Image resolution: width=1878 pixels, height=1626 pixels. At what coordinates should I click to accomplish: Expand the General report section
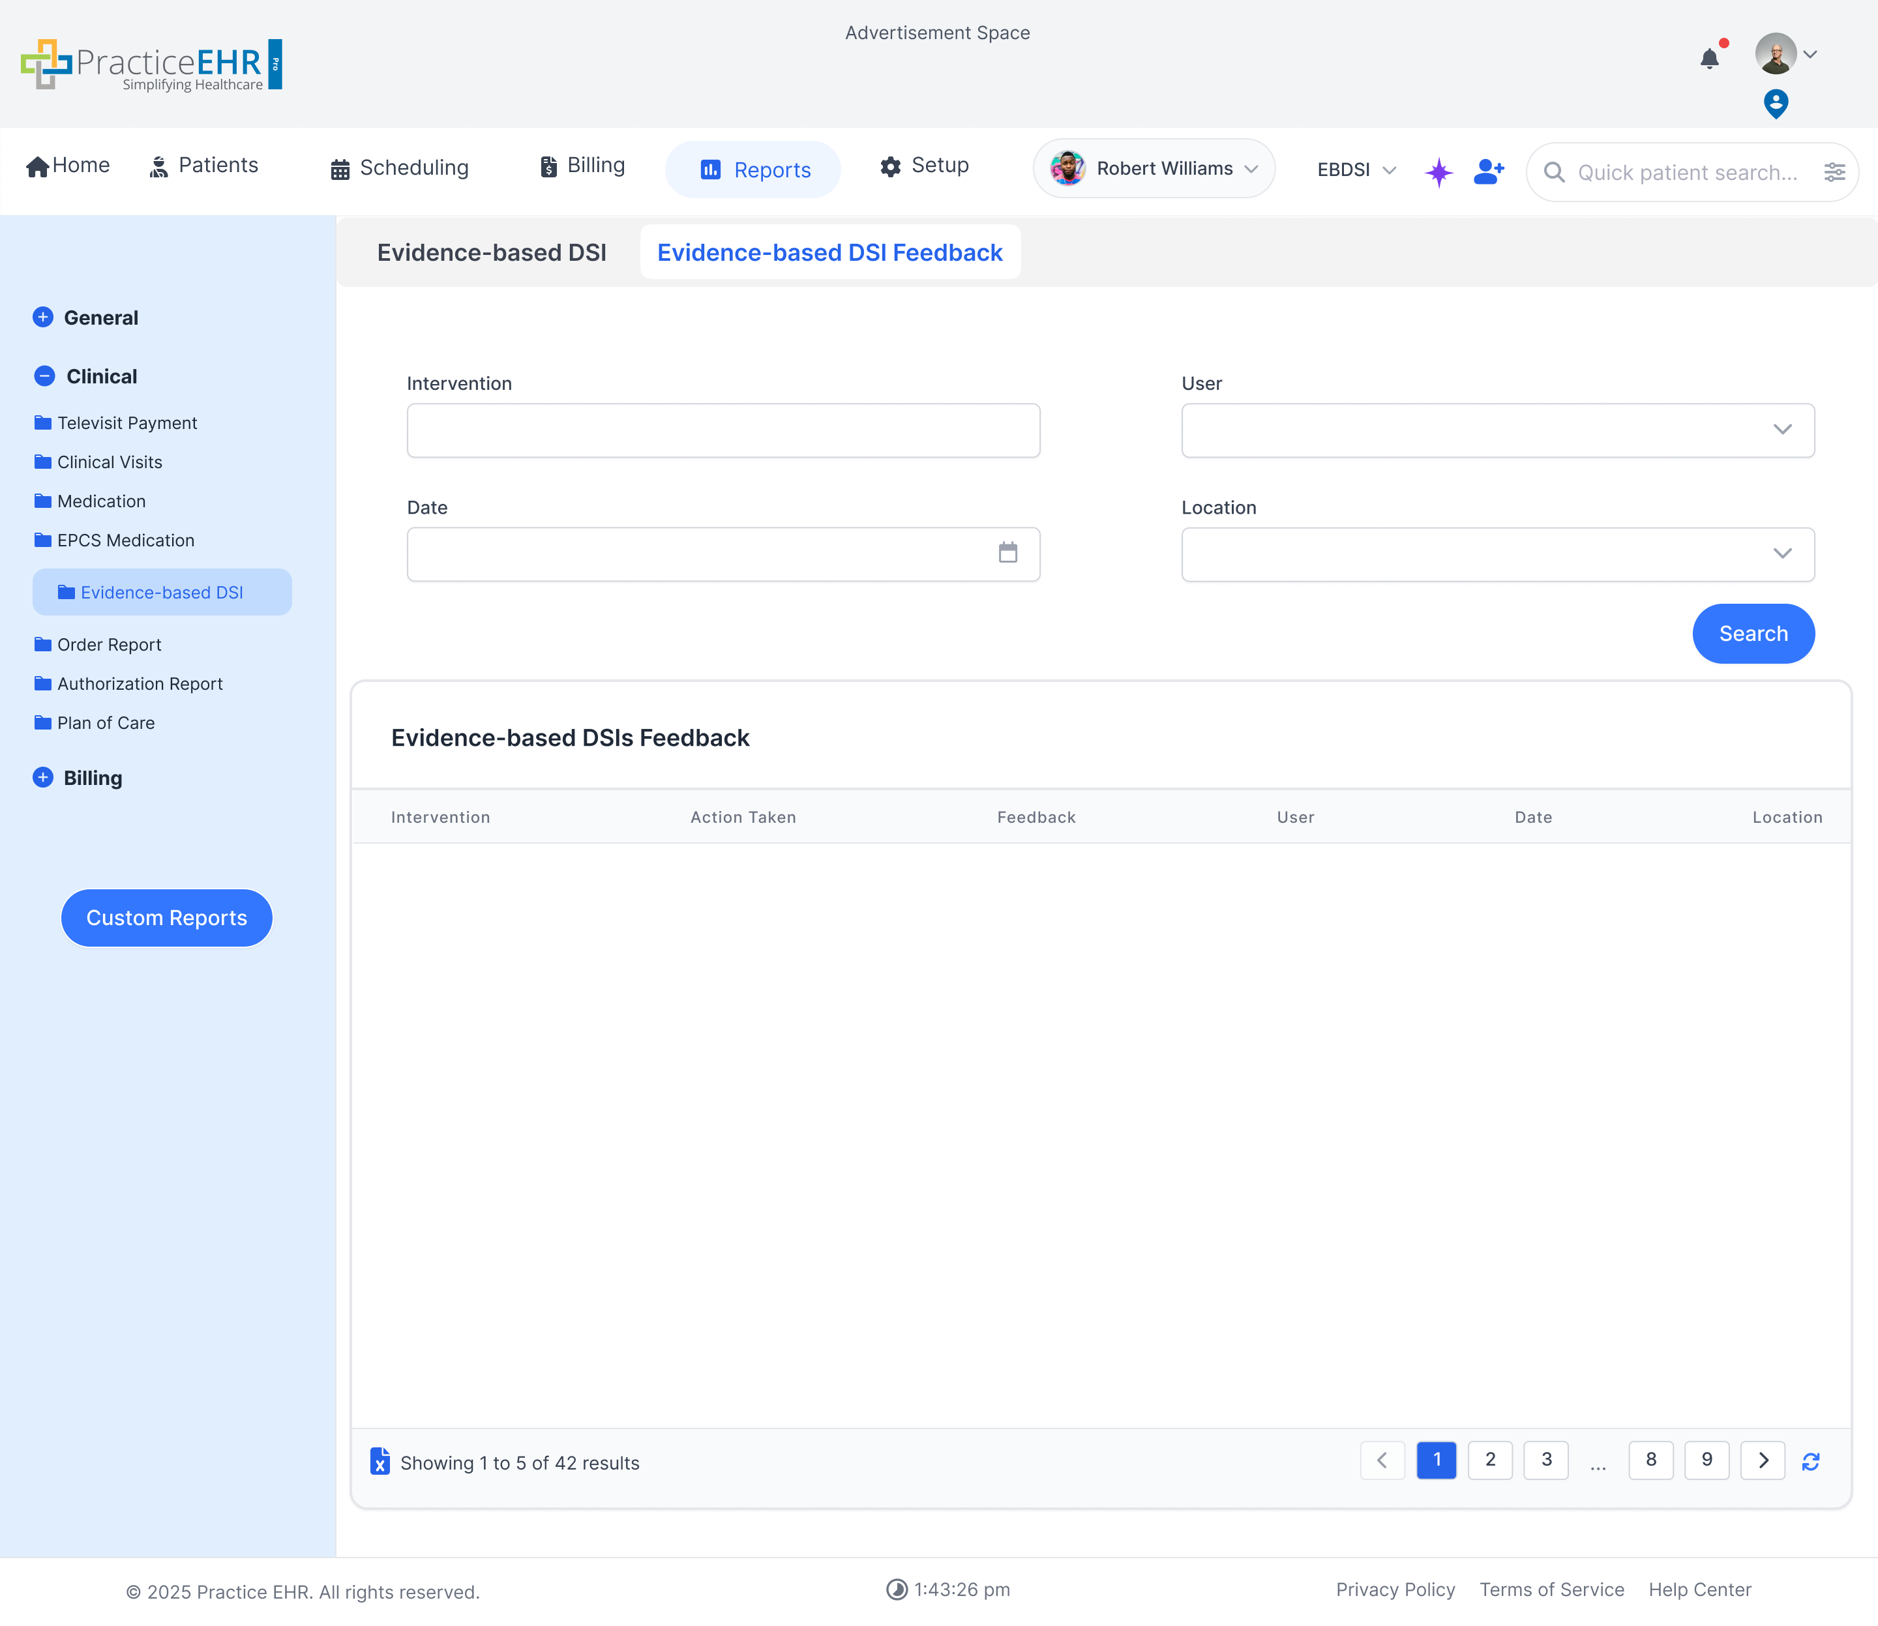pos(42,317)
